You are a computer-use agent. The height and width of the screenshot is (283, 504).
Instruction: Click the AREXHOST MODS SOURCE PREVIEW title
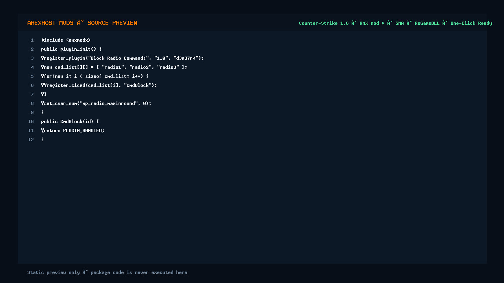click(82, 23)
